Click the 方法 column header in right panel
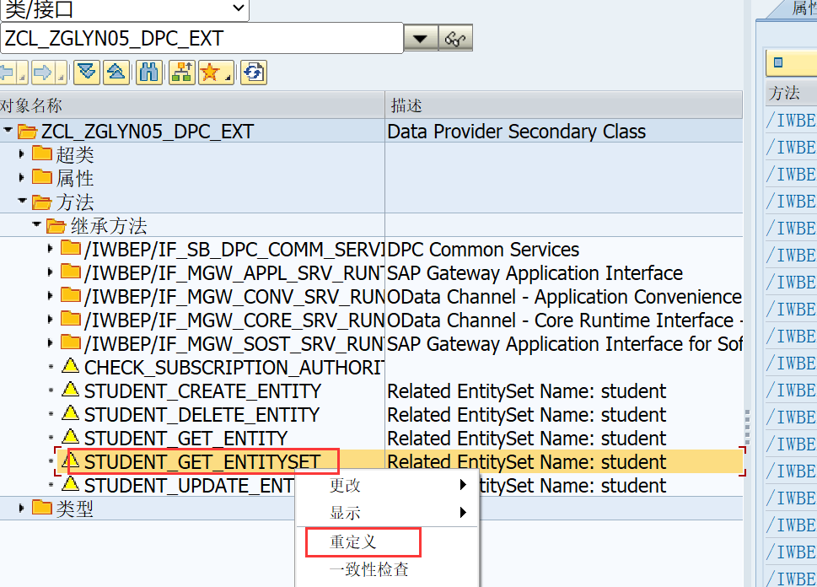 792,94
